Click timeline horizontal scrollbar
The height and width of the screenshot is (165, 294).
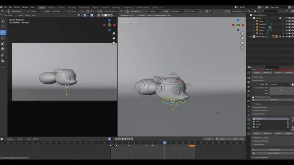15,158
